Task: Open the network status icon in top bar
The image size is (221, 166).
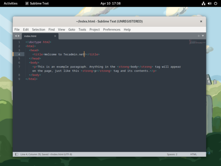Action: [x=203, y=3]
